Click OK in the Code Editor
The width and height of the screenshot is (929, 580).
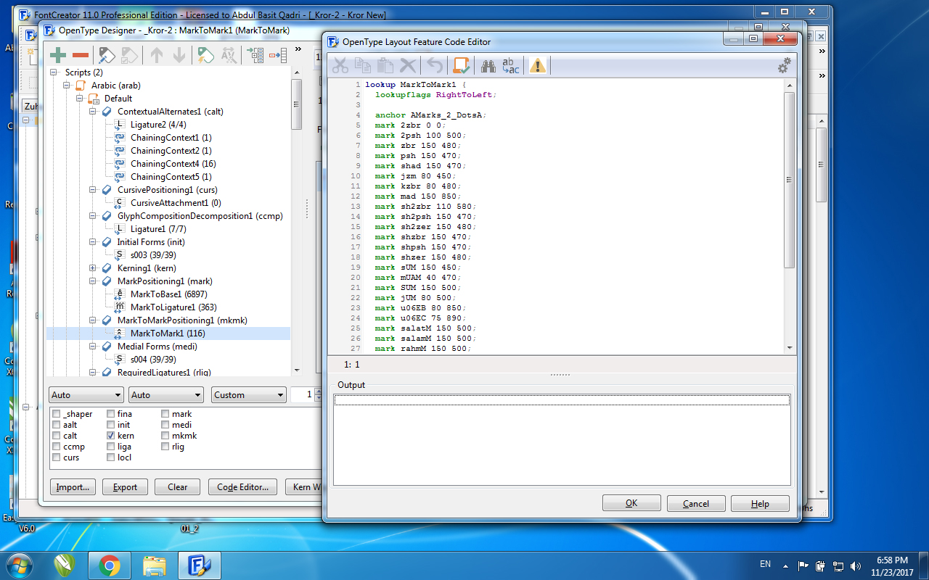(631, 504)
